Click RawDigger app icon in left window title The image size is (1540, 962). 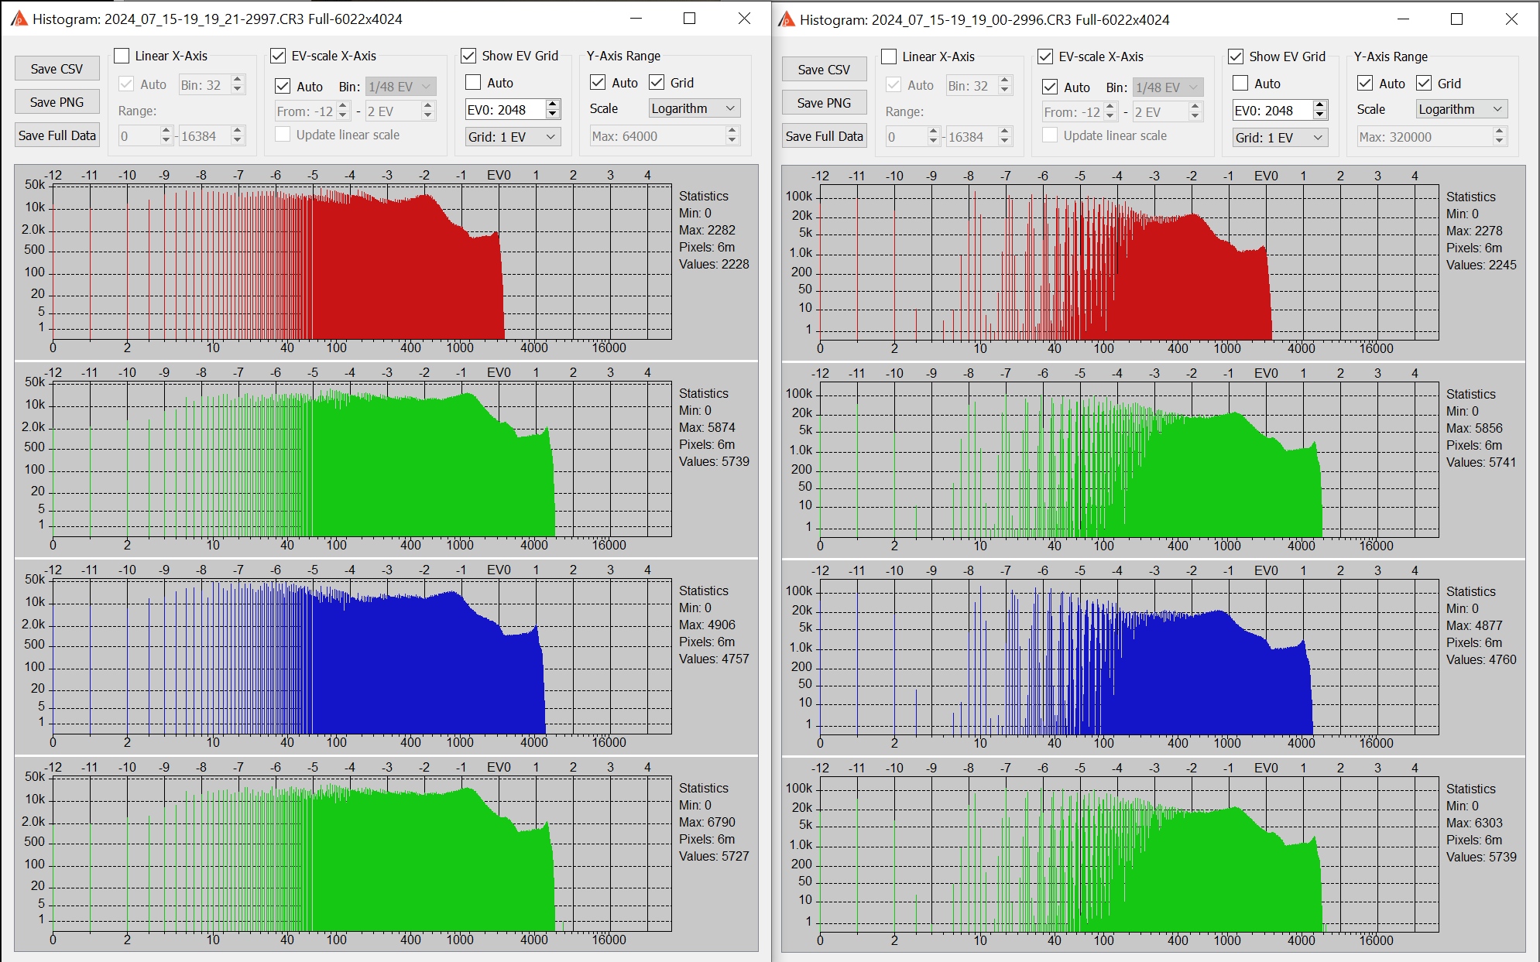point(19,19)
